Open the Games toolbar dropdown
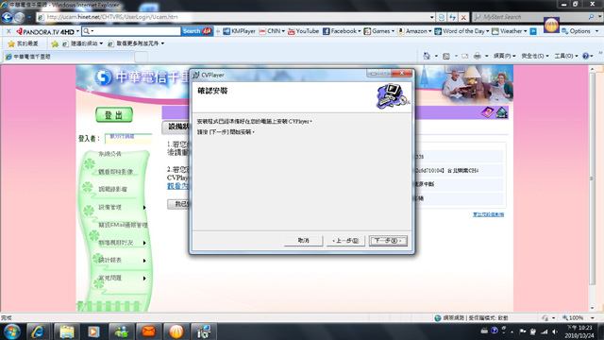This screenshot has width=604, height=340. (393, 31)
